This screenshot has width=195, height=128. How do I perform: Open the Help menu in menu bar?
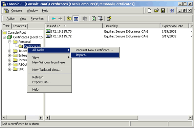45,11
